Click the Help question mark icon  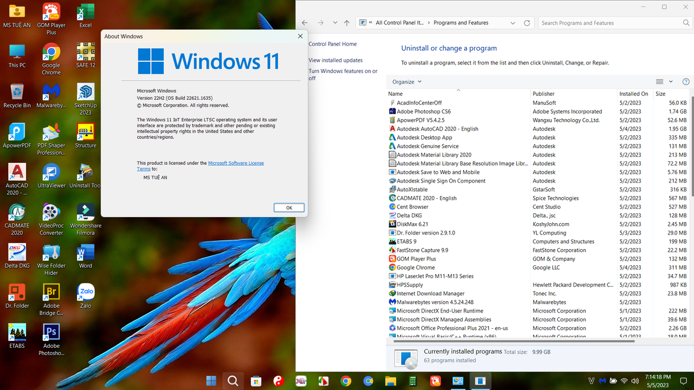coord(686,82)
